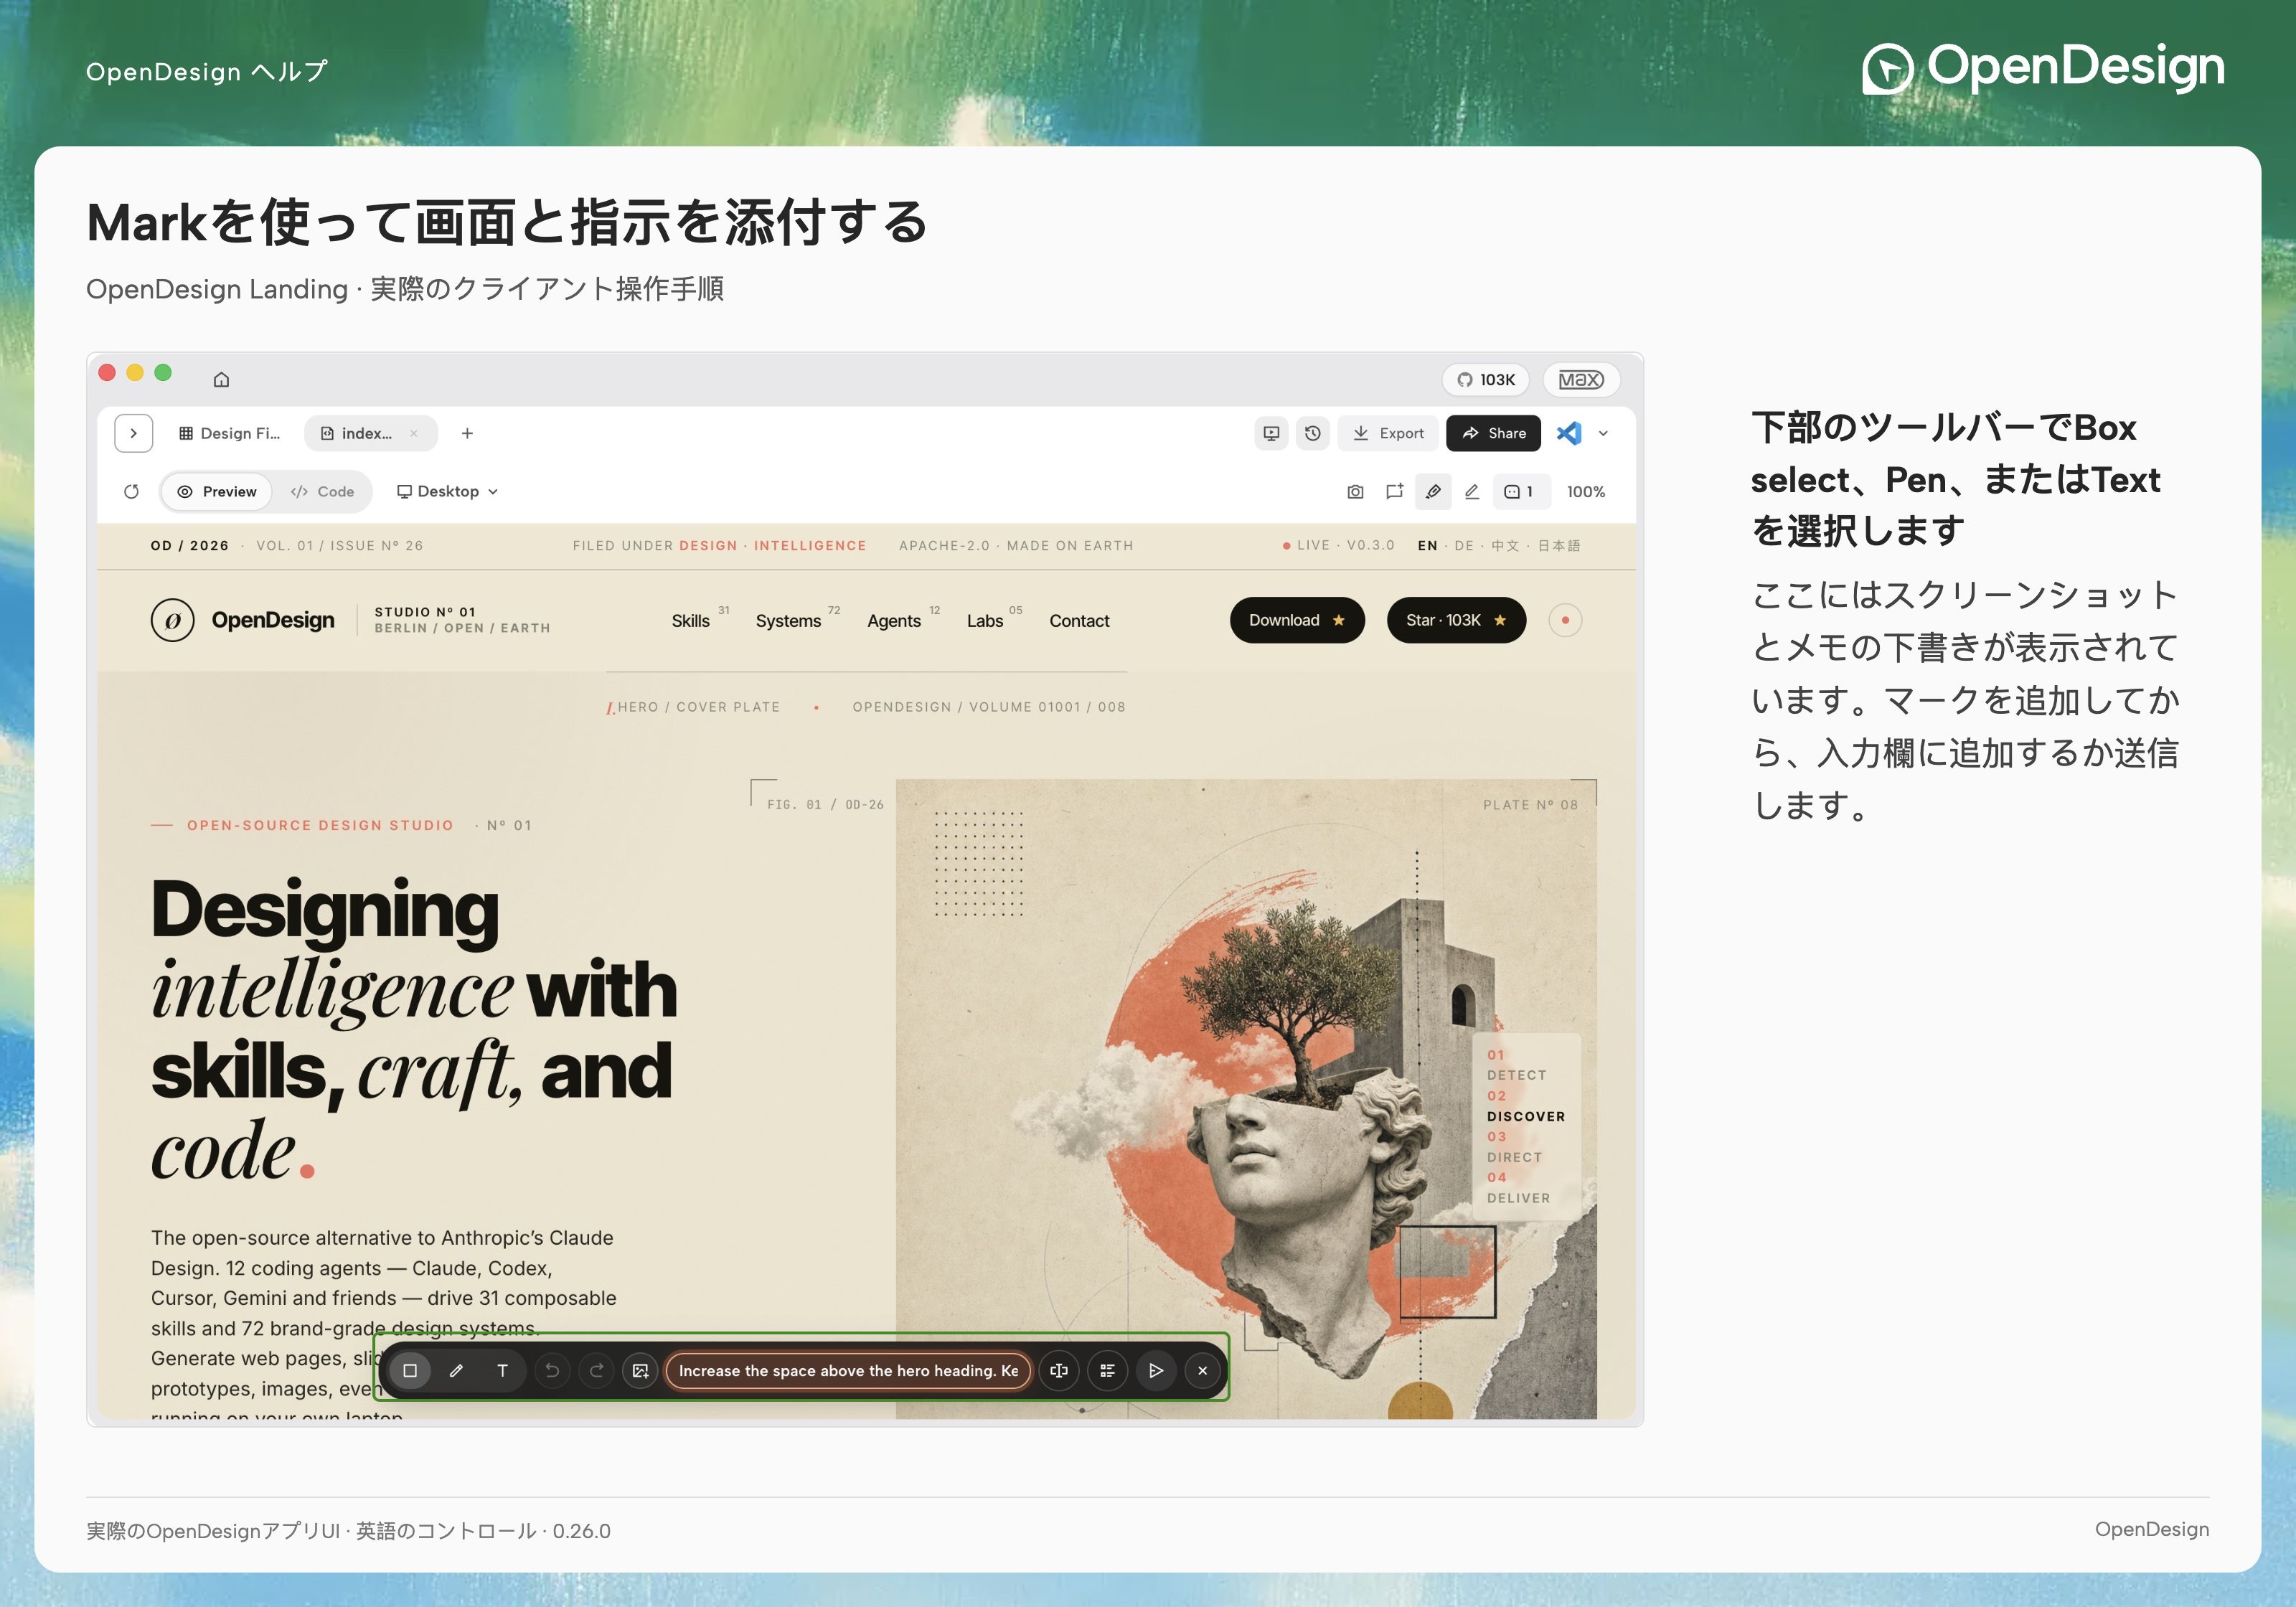The image size is (2296, 1607).
Task: Toggle the highlighter Mark tool
Action: point(1433,491)
